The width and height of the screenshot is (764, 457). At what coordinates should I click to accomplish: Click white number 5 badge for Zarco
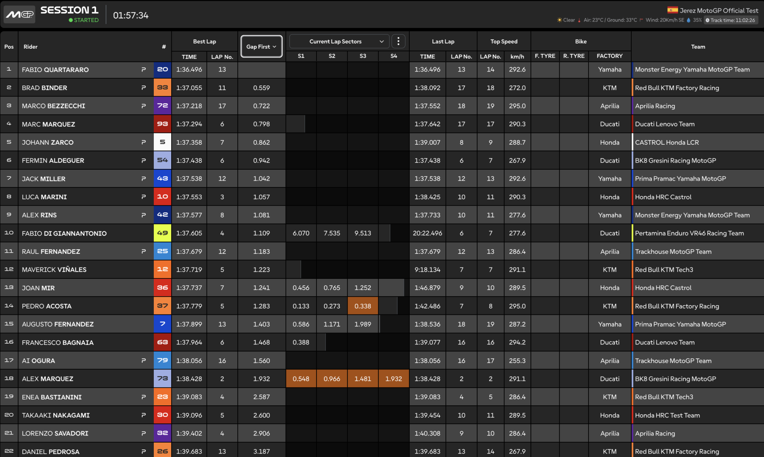(162, 142)
